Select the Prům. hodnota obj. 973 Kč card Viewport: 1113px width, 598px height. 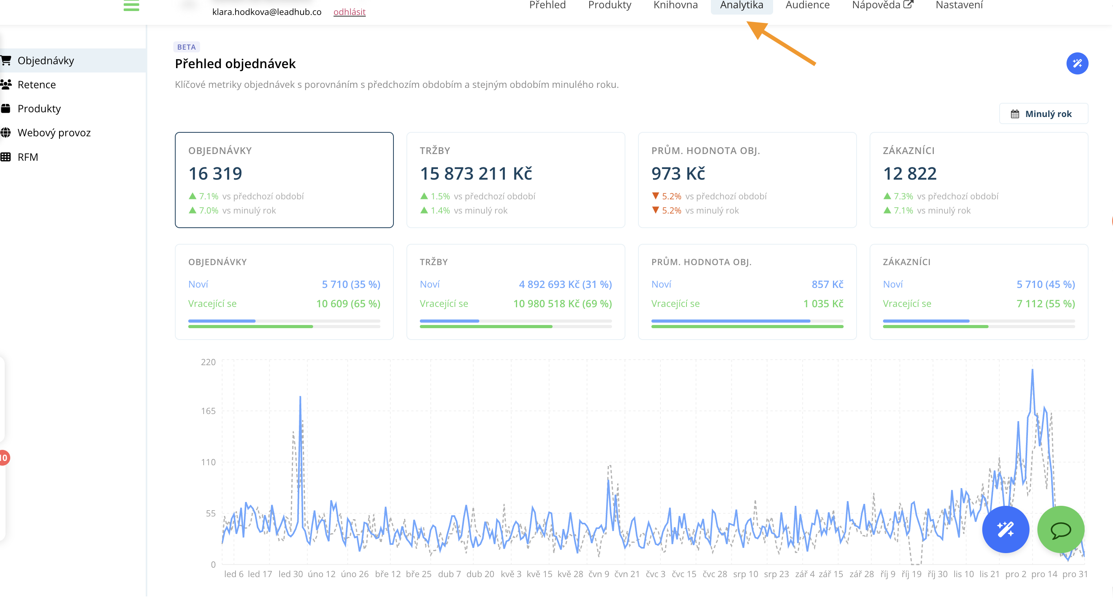[747, 180]
